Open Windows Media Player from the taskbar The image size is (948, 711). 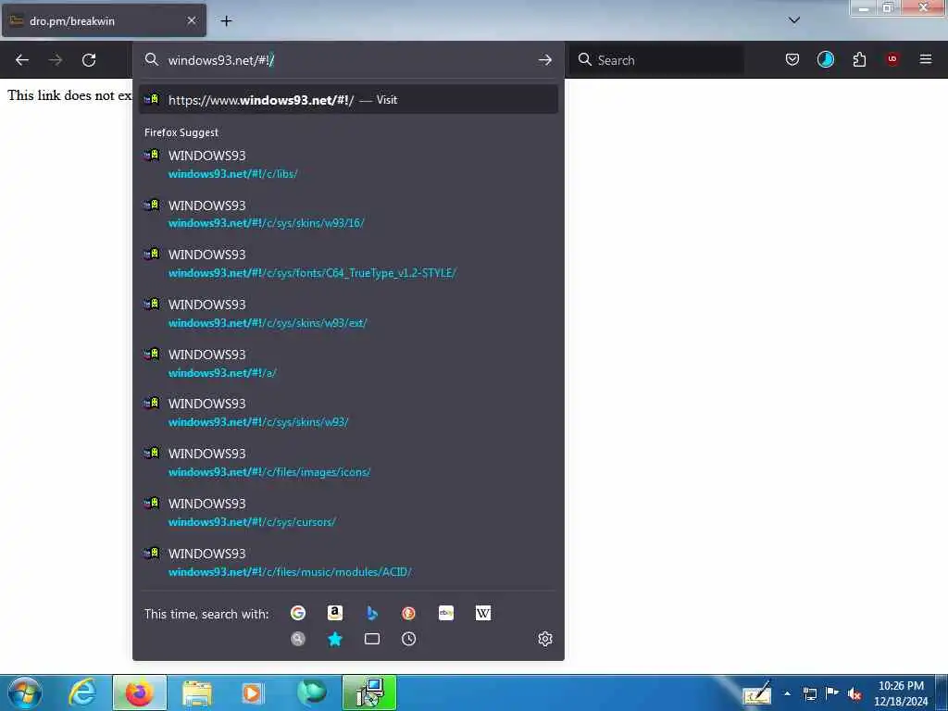point(253,693)
